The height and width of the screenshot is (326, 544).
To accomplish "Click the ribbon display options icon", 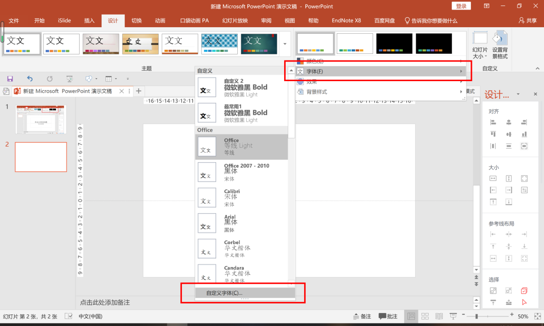I will (x=487, y=6).
